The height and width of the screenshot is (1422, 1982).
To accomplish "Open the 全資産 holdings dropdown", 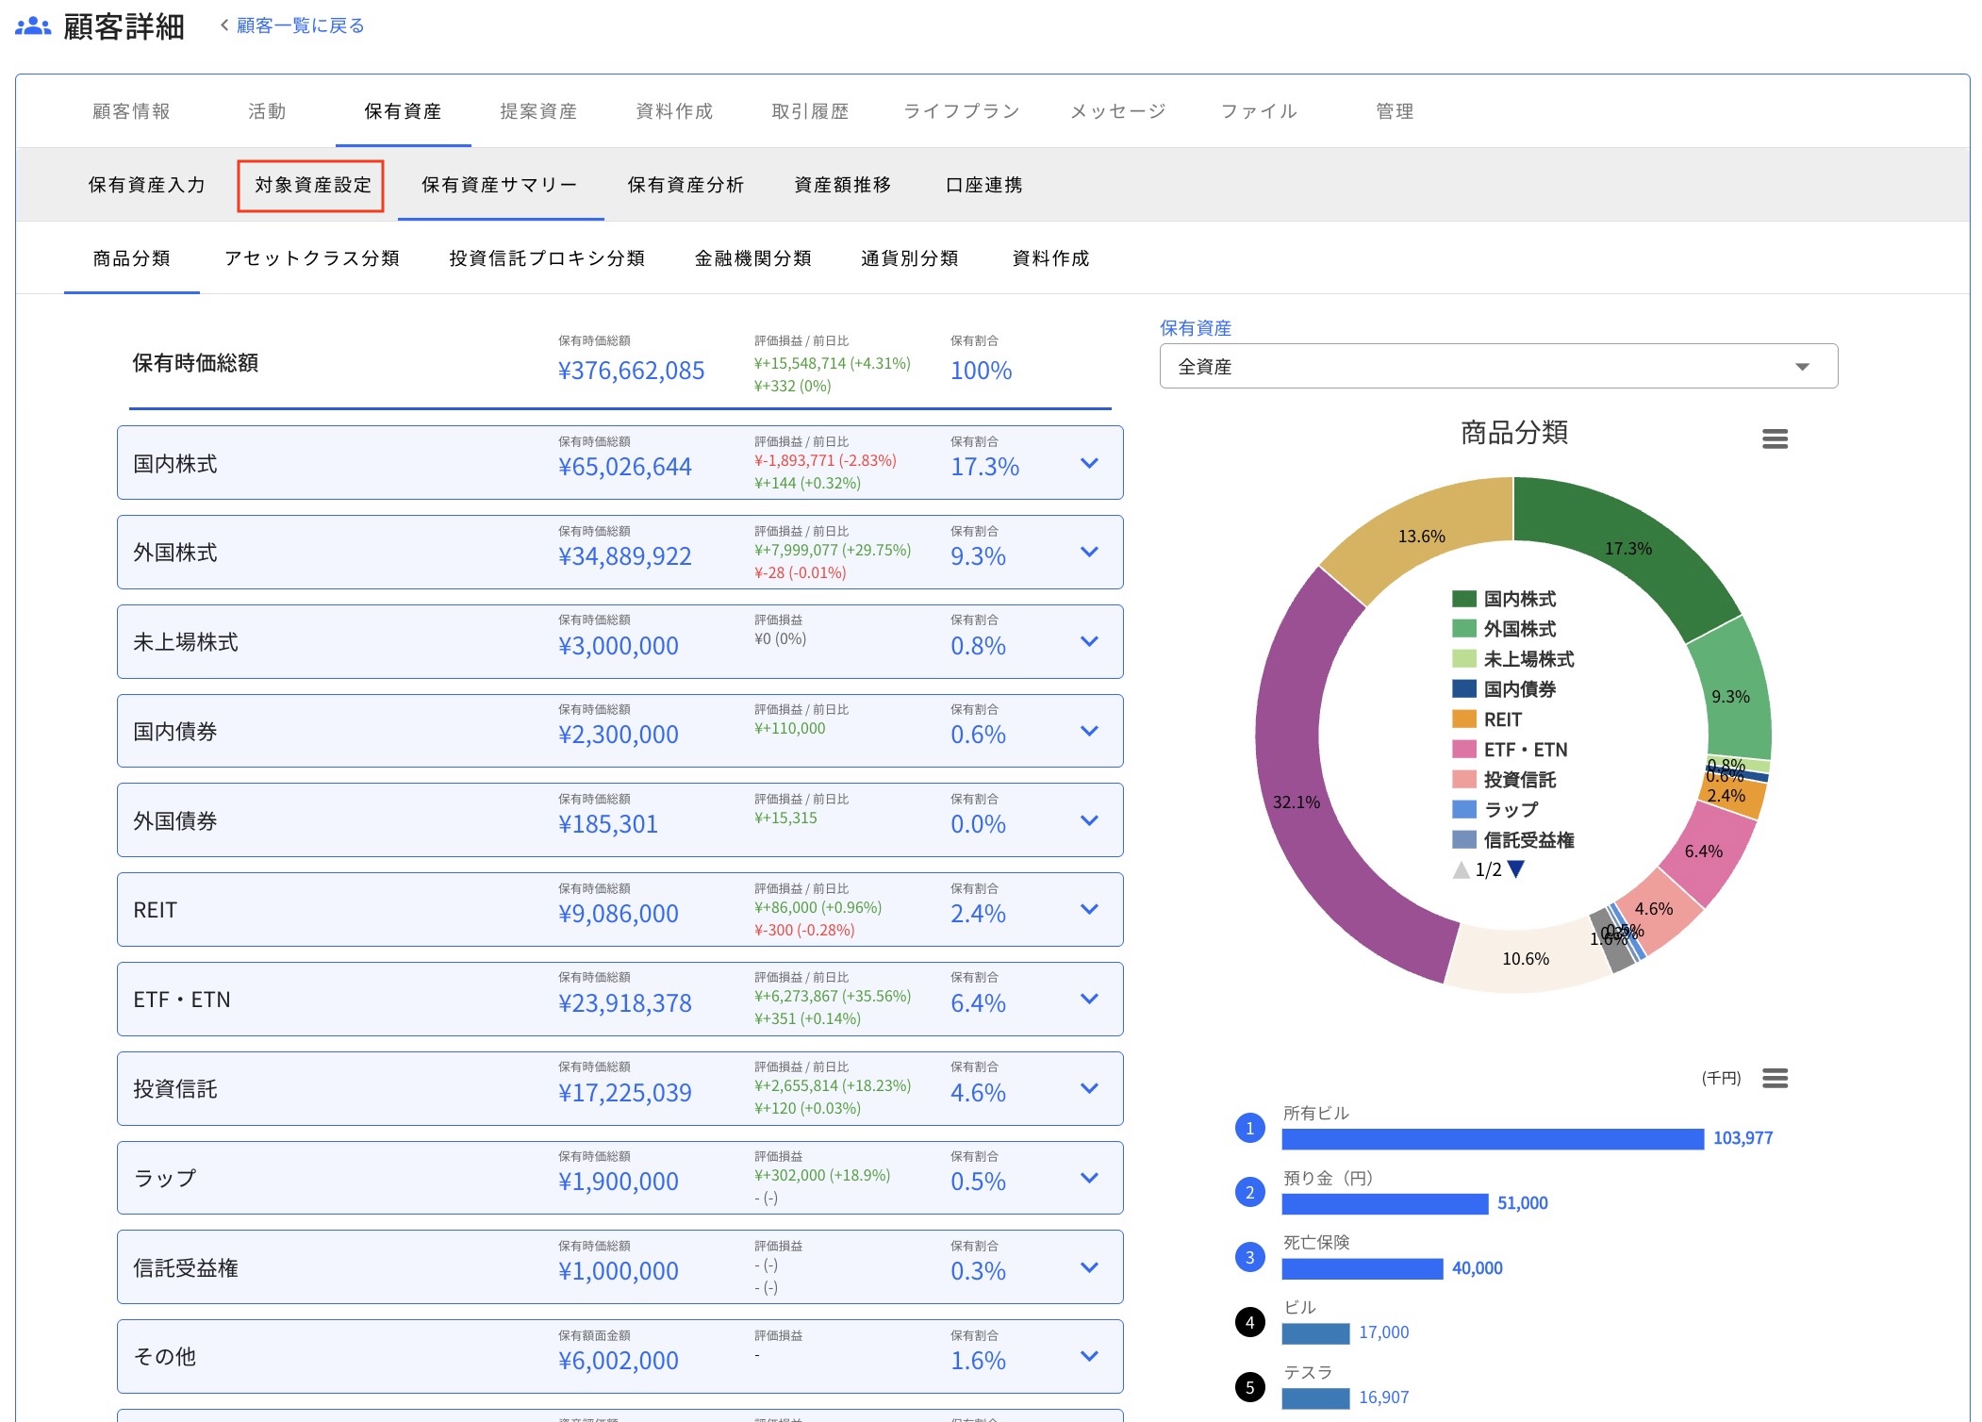I will click(x=1497, y=367).
